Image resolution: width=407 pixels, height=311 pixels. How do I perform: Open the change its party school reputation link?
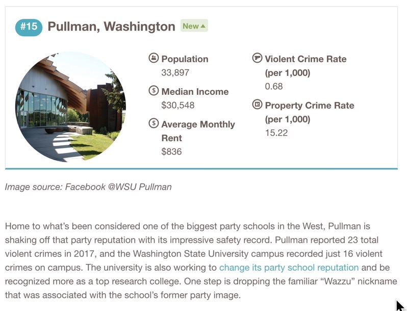(289, 268)
